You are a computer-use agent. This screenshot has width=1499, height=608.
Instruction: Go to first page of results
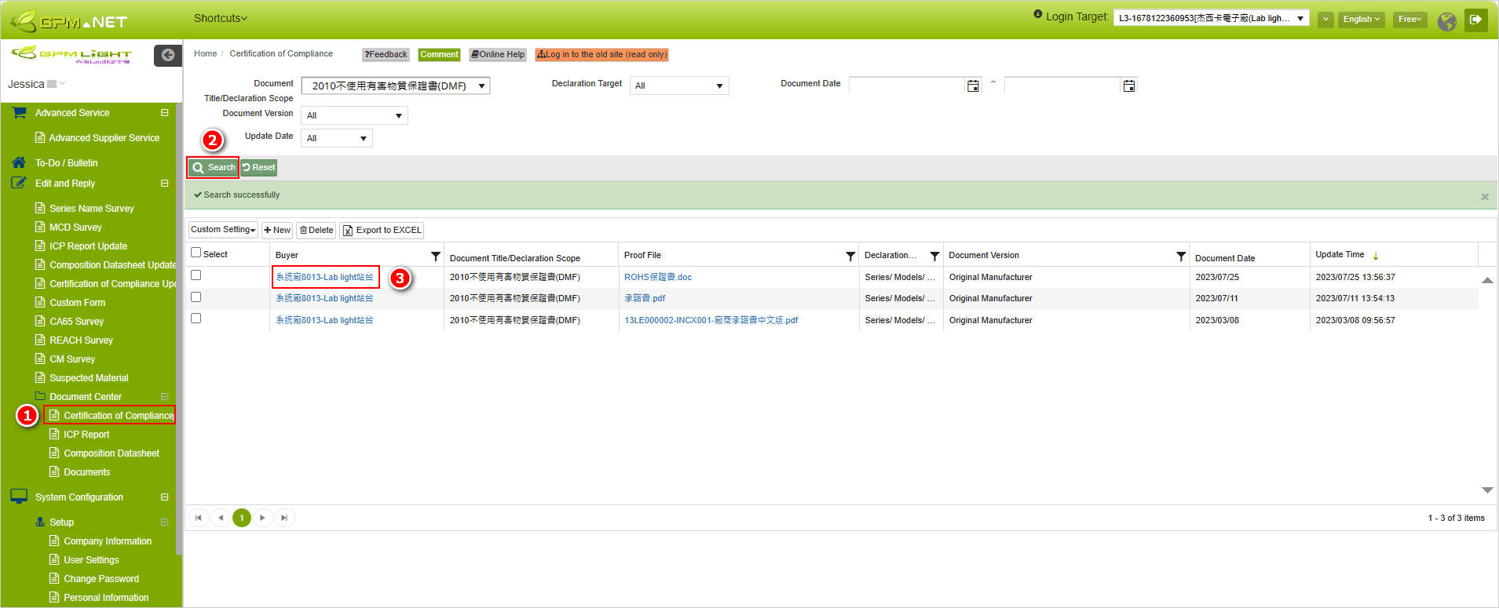tap(199, 518)
